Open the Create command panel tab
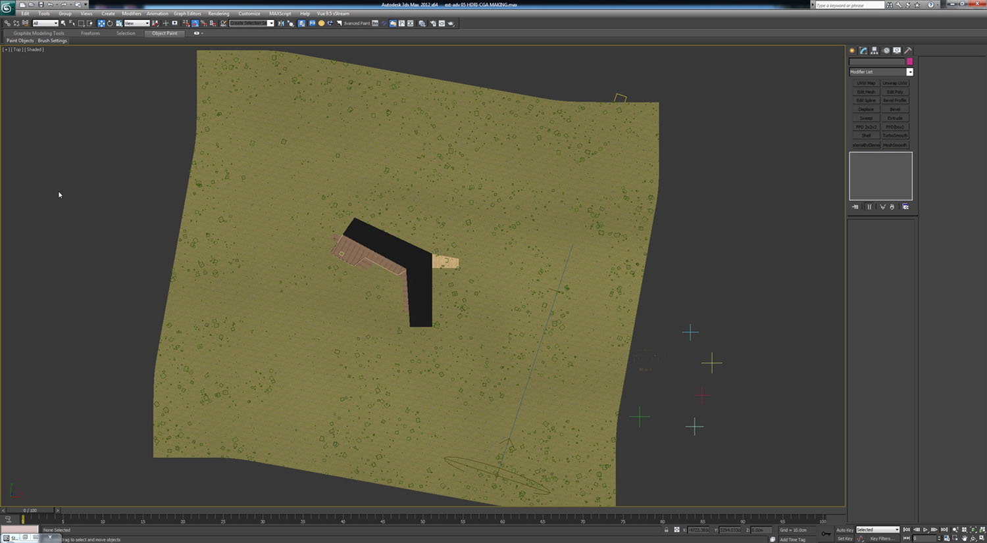 [x=851, y=51]
